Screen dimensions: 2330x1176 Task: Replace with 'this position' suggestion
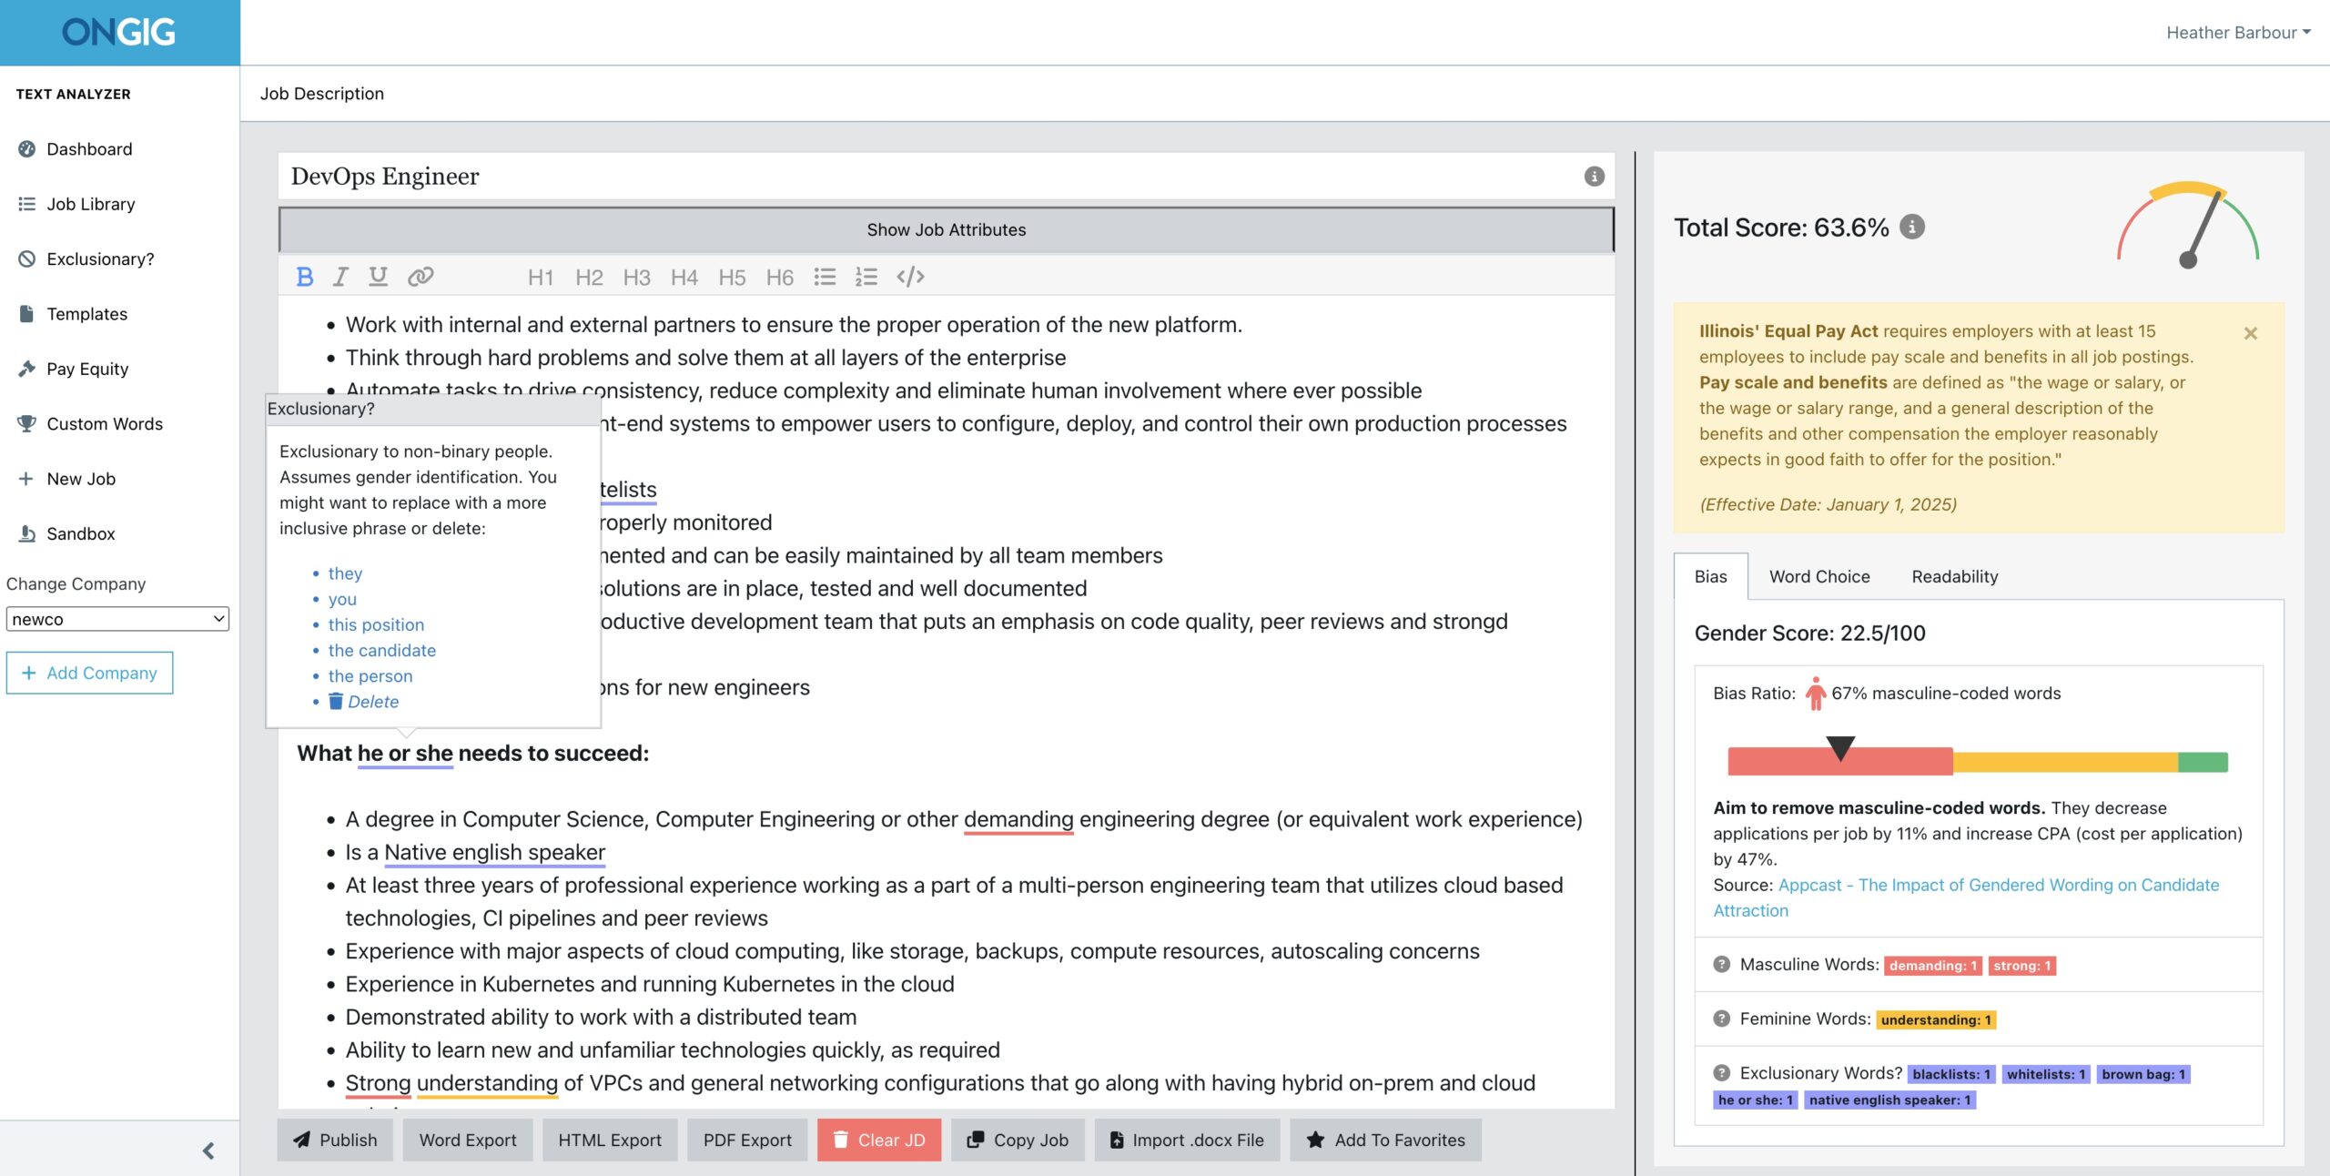[376, 624]
